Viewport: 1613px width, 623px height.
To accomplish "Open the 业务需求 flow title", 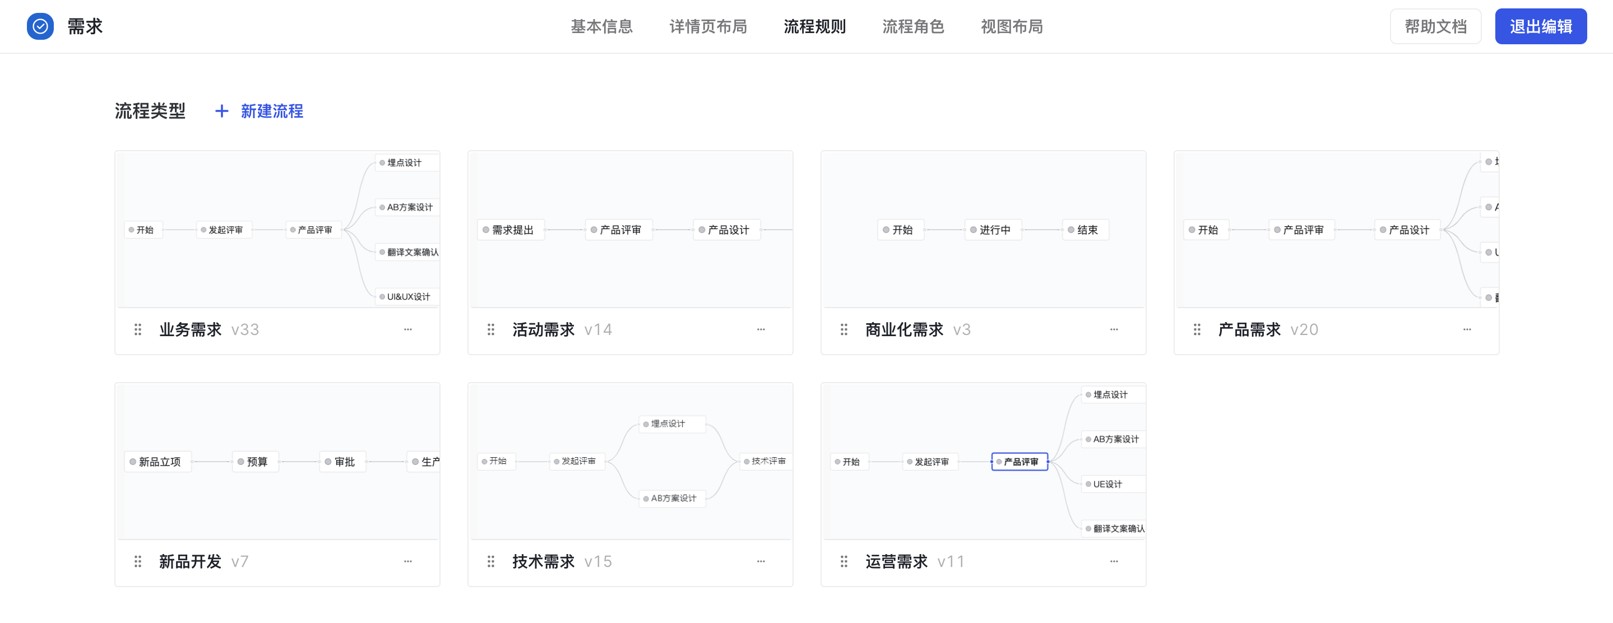I will pos(191,329).
